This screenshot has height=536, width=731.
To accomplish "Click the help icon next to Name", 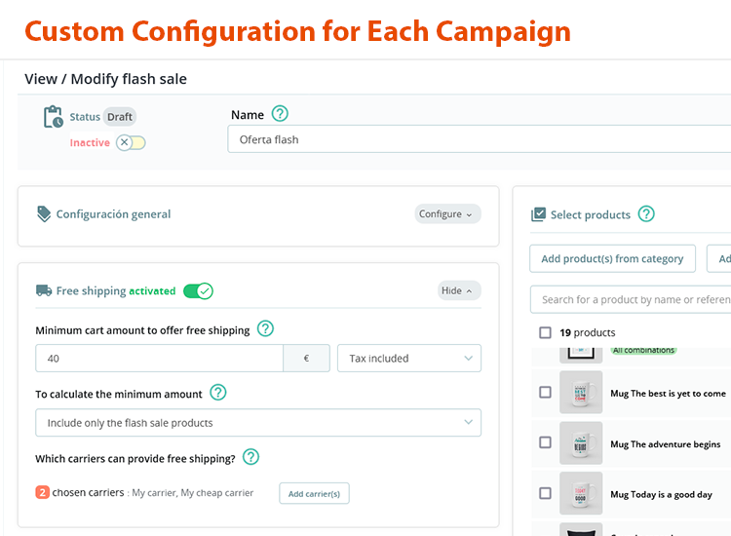I will click(x=280, y=114).
